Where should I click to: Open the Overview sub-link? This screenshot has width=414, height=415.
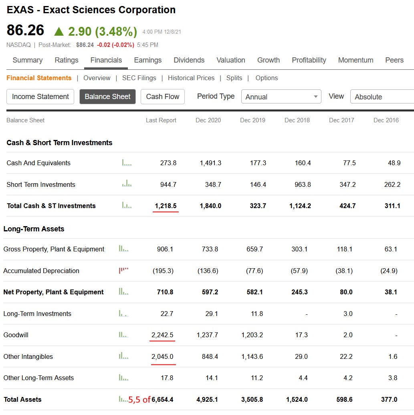[x=97, y=78]
